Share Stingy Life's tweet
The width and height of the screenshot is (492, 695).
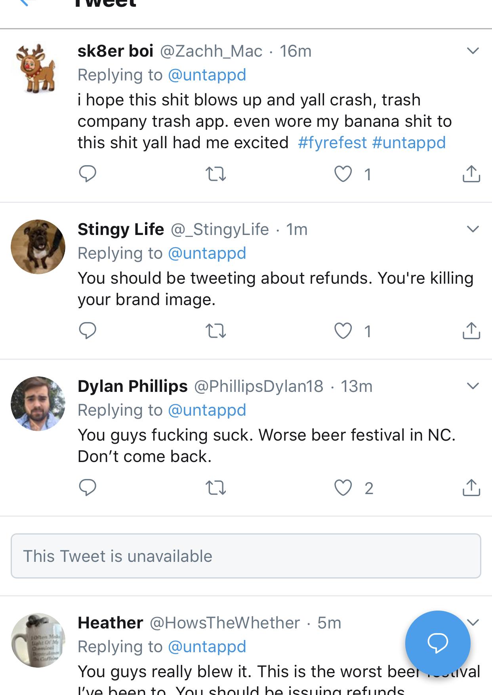pyautogui.click(x=471, y=330)
